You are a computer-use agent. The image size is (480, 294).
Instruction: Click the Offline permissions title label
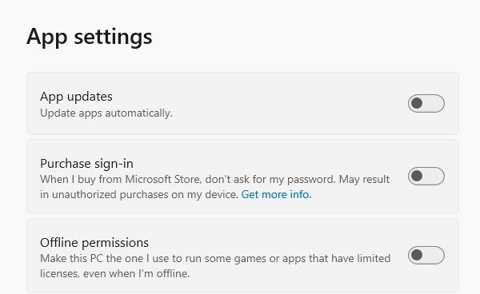click(x=94, y=243)
